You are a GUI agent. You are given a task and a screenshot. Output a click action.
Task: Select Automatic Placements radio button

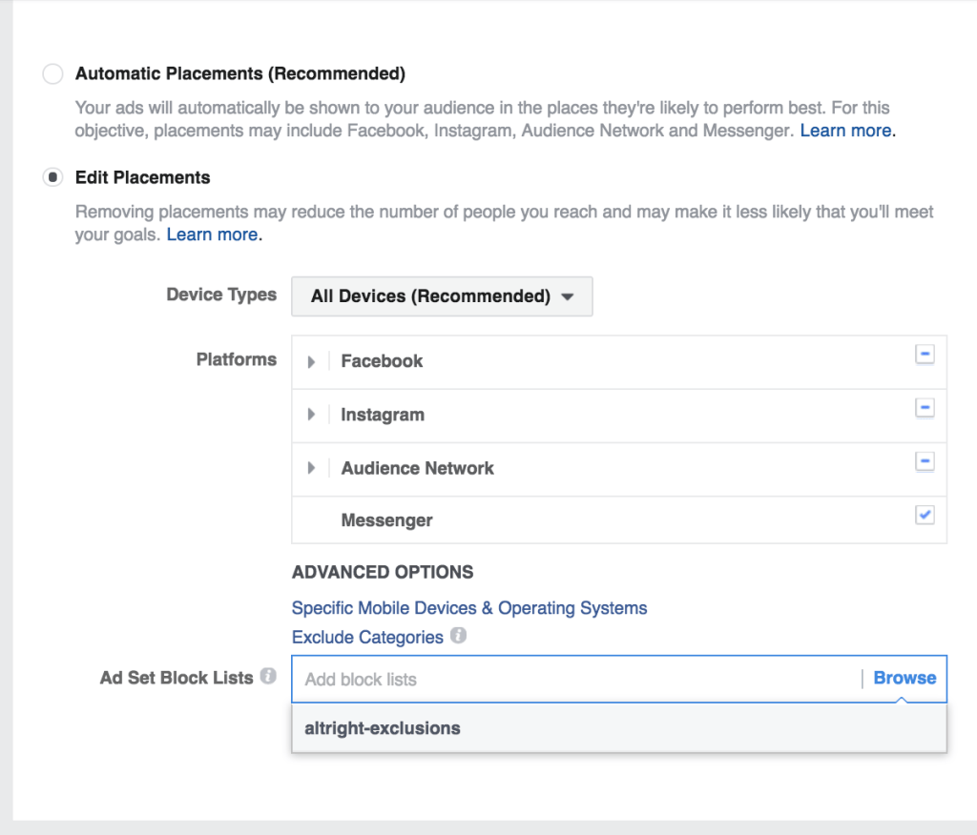click(53, 73)
